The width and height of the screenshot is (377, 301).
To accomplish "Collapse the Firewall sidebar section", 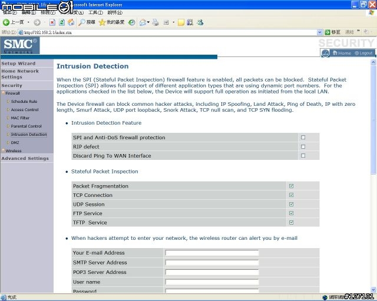I will pos(12,93).
